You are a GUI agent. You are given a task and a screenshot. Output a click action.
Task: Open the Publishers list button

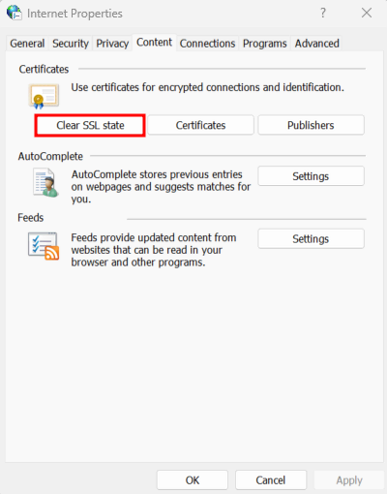tap(311, 125)
